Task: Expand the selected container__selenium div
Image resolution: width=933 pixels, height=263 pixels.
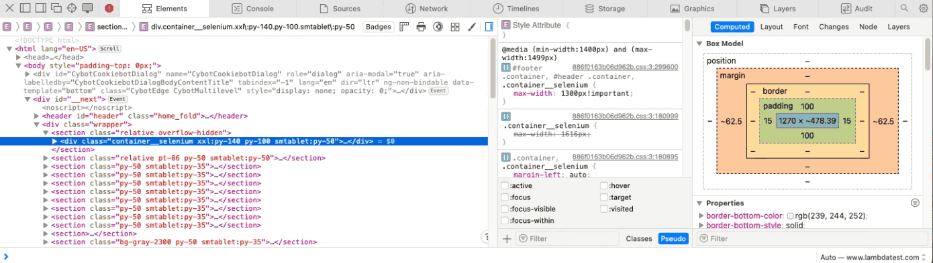Action: point(55,141)
